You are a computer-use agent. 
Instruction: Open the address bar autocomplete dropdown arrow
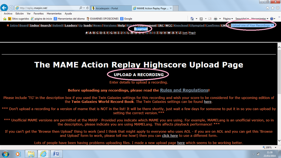(x=84, y=8)
